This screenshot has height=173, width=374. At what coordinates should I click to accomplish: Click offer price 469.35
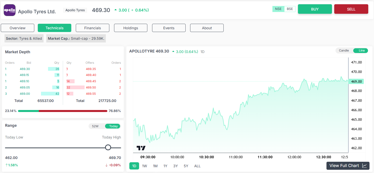click(91, 69)
